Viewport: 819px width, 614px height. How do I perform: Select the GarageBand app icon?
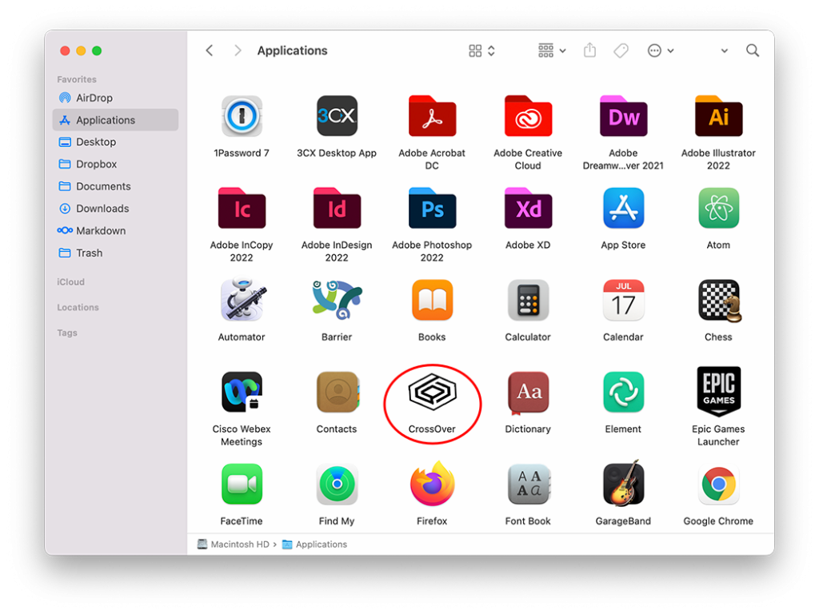[623, 484]
